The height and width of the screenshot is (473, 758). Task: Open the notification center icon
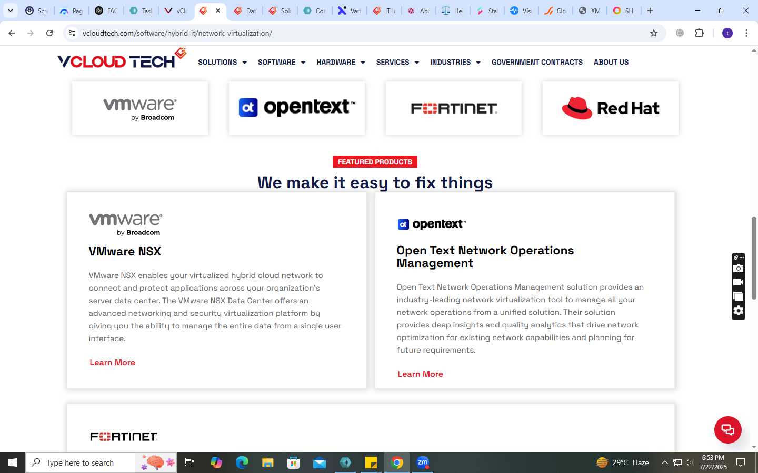[x=741, y=462]
